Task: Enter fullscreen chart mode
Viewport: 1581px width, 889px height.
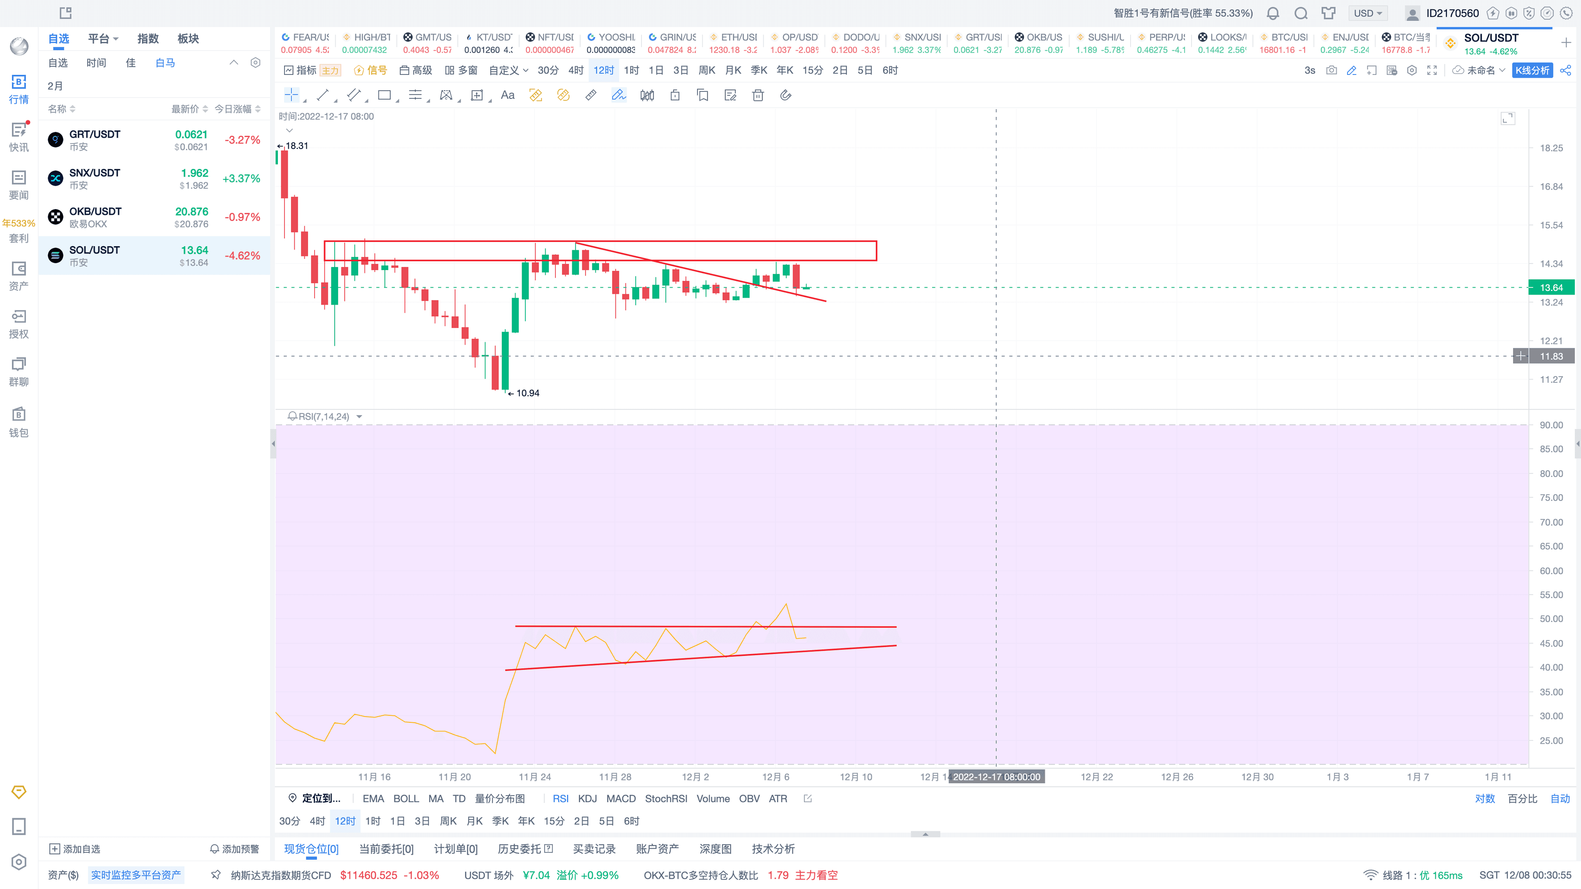Action: coord(1432,70)
